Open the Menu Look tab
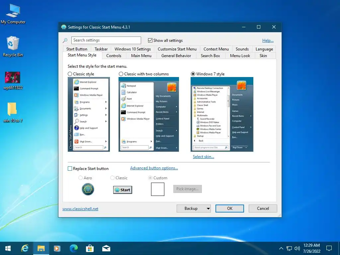The width and height of the screenshot is (340, 255). pyautogui.click(x=240, y=56)
